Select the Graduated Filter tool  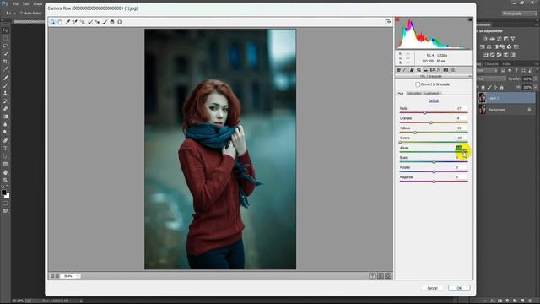(112, 22)
